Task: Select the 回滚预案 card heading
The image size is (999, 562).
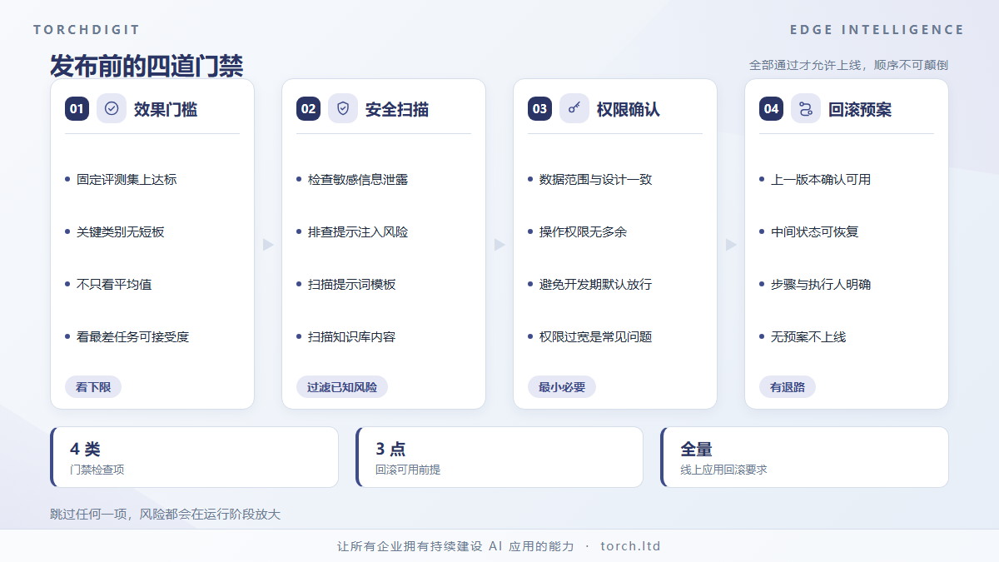Action: [x=860, y=109]
